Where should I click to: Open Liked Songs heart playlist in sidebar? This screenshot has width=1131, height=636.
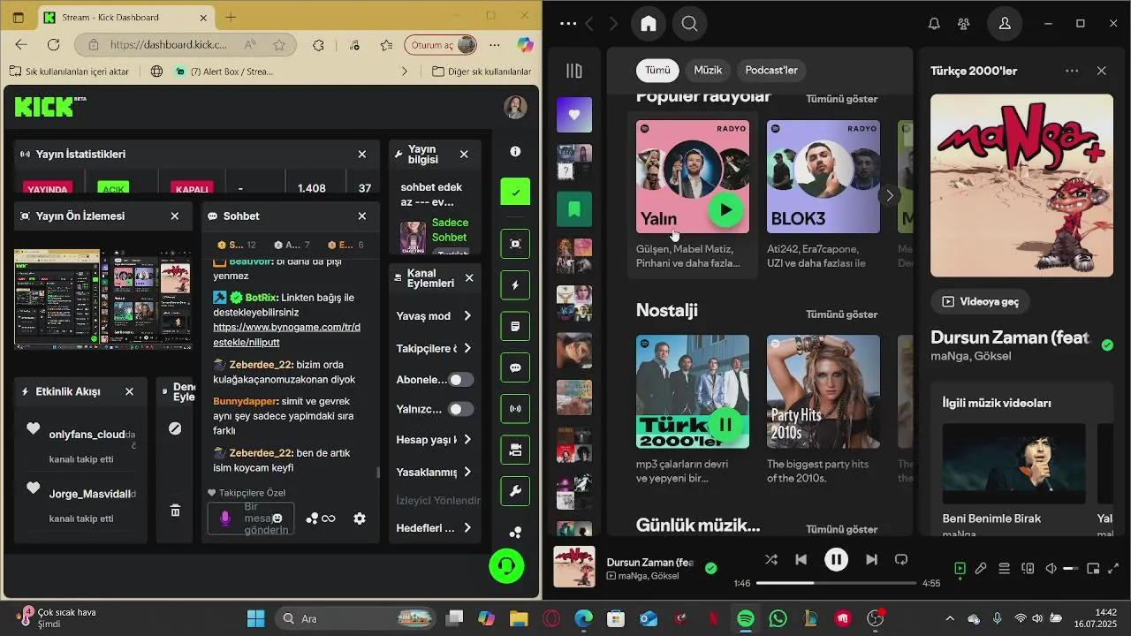(574, 115)
